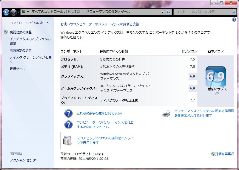
Task: Expand the breadcrumb chevron before すべてのコントロールパネル項目
Action: tap(28, 12)
